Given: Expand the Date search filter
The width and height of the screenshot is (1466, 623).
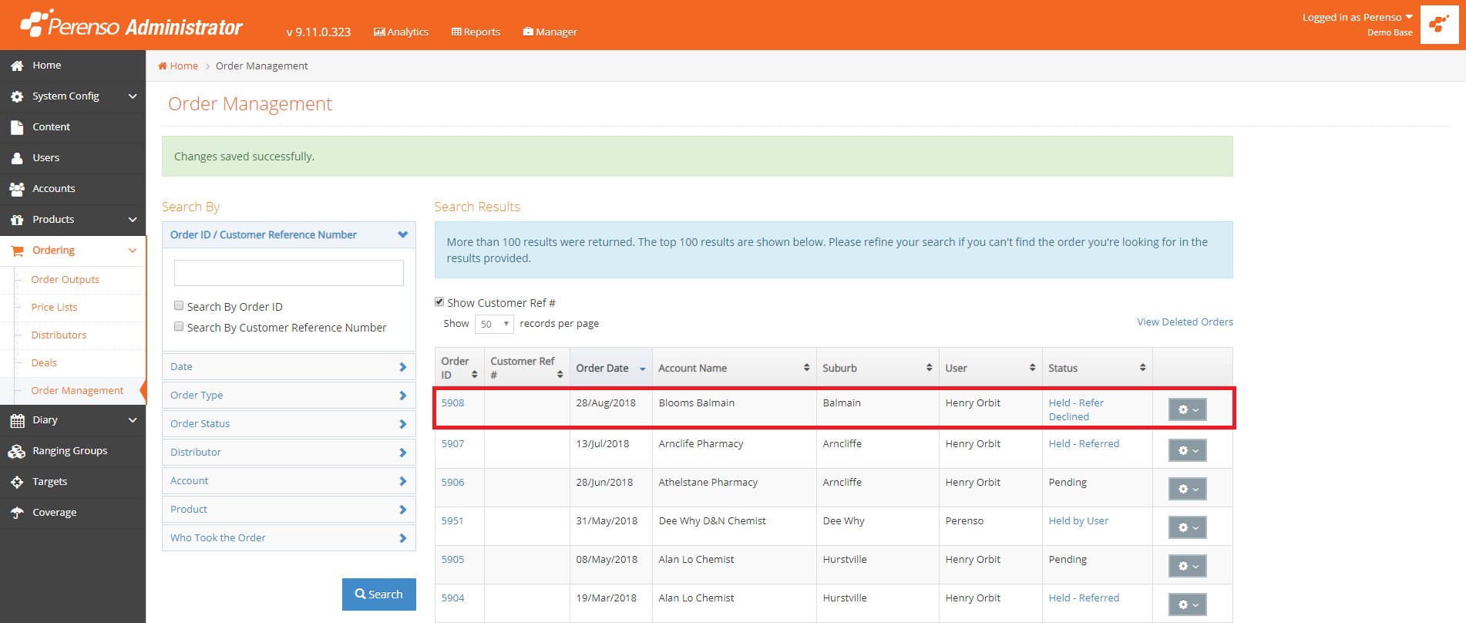Looking at the screenshot, I should click(x=289, y=367).
